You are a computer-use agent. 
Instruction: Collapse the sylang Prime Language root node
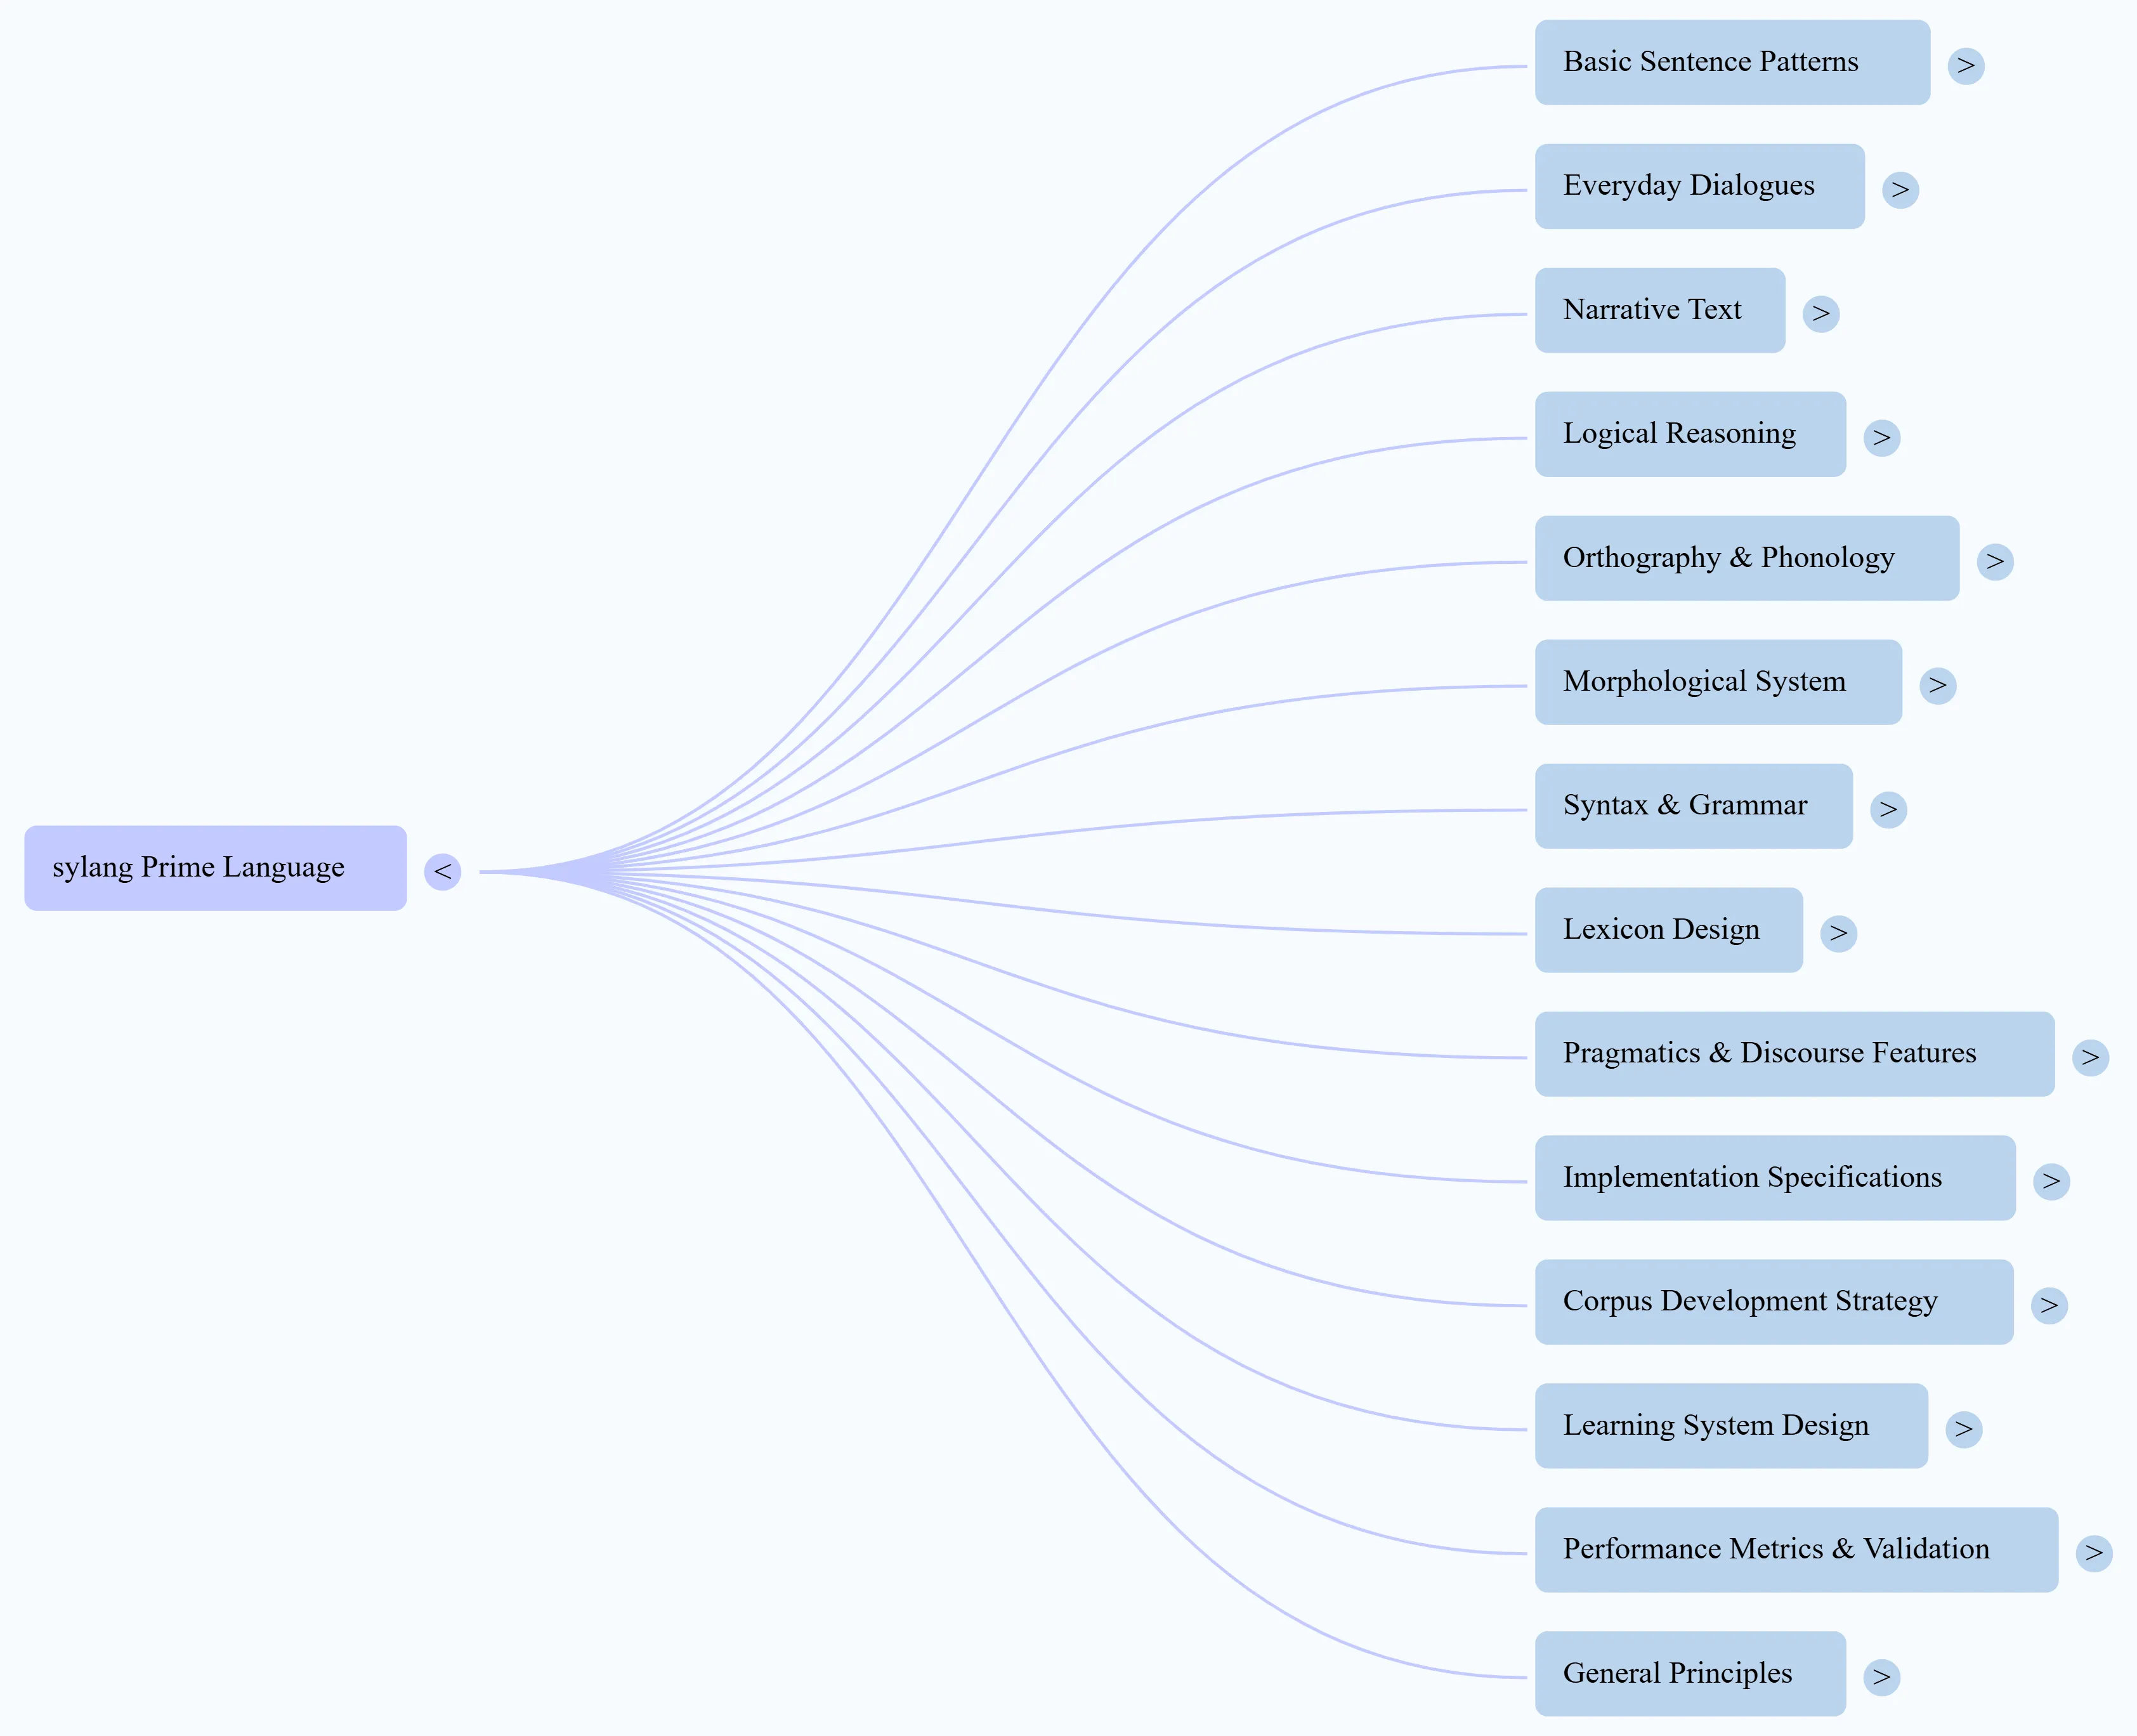click(x=442, y=871)
